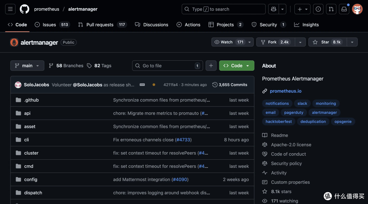
Task: Open the Copilot icon button
Action: click(274, 9)
